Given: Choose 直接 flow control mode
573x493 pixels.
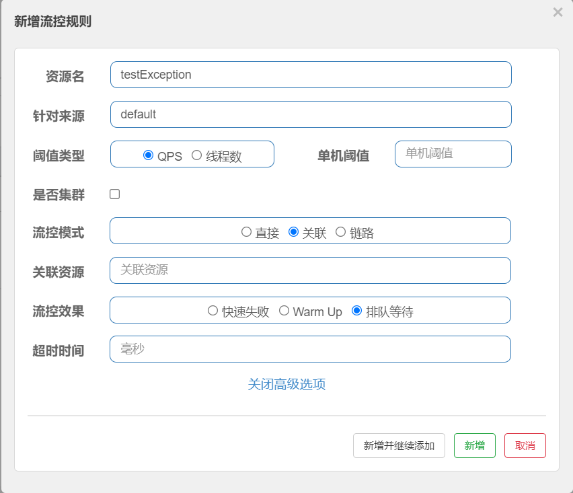Looking at the screenshot, I should 246,231.
